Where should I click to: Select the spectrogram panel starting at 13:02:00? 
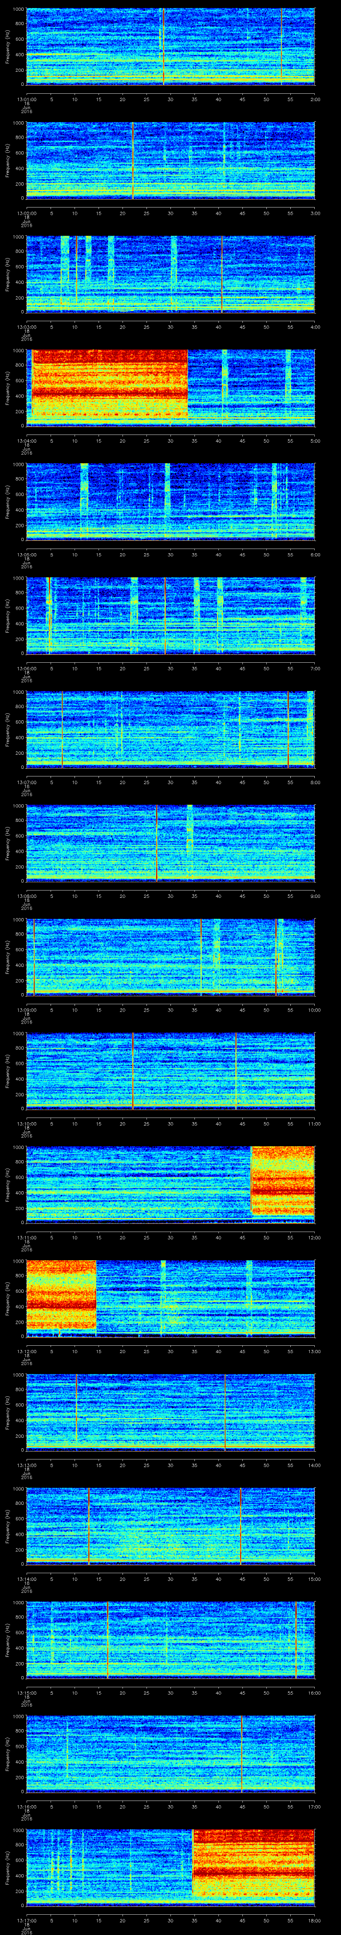[x=170, y=161]
